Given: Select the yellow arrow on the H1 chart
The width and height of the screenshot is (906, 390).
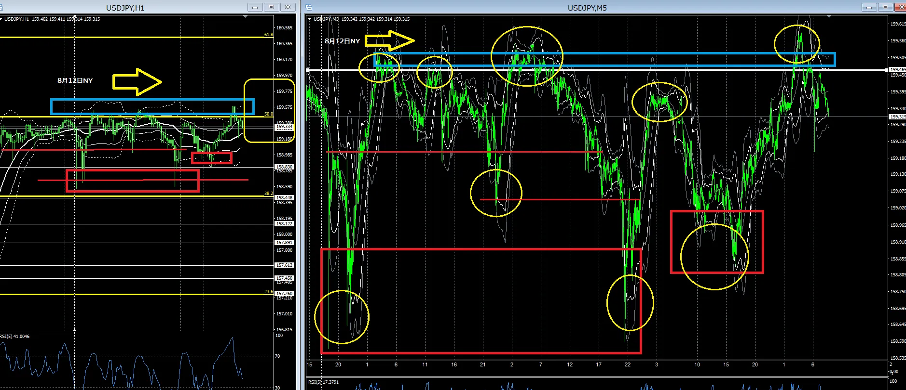Looking at the screenshot, I should click(x=137, y=81).
